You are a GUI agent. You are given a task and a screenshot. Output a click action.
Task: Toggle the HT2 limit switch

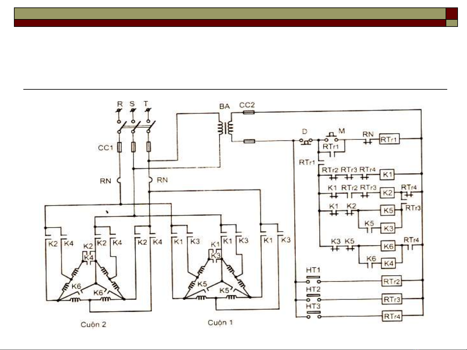[x=313, y=298]
